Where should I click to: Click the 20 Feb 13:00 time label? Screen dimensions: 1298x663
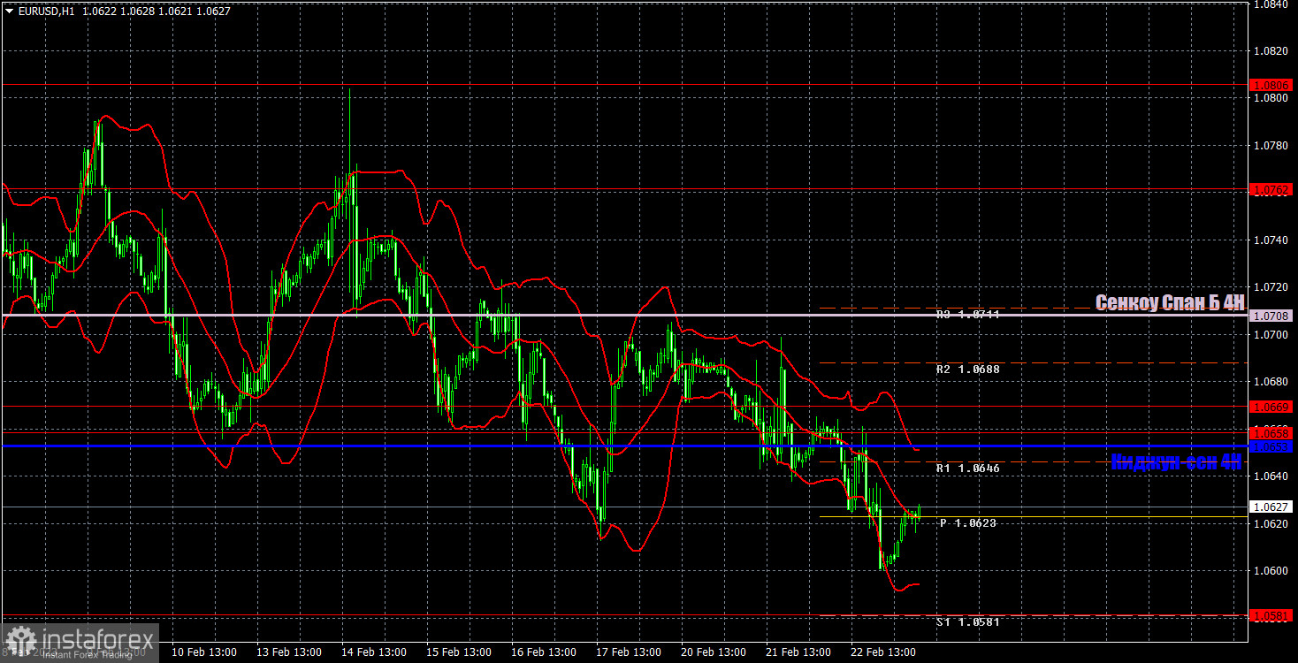(x=714, y=652)
